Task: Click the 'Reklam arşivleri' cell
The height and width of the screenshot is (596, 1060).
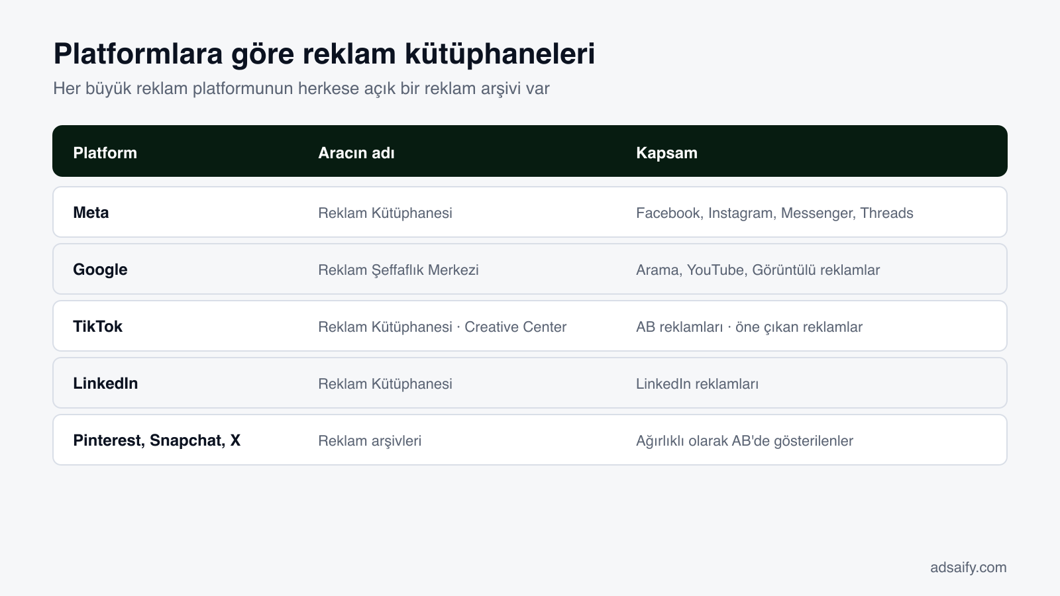Action: [x=370, y=440]
